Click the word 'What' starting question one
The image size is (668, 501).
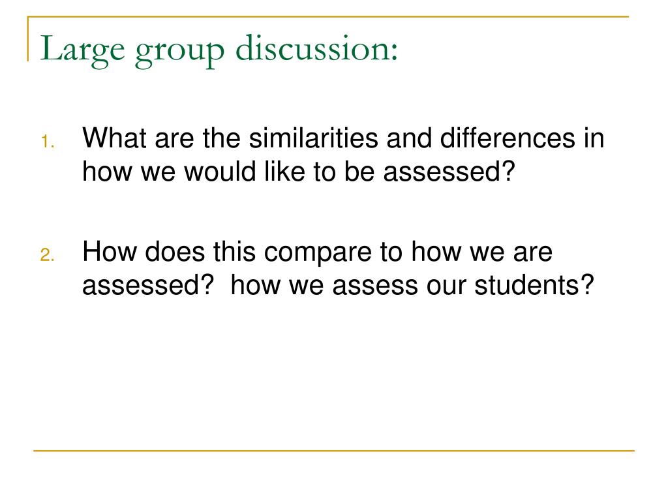click(114, 138)
